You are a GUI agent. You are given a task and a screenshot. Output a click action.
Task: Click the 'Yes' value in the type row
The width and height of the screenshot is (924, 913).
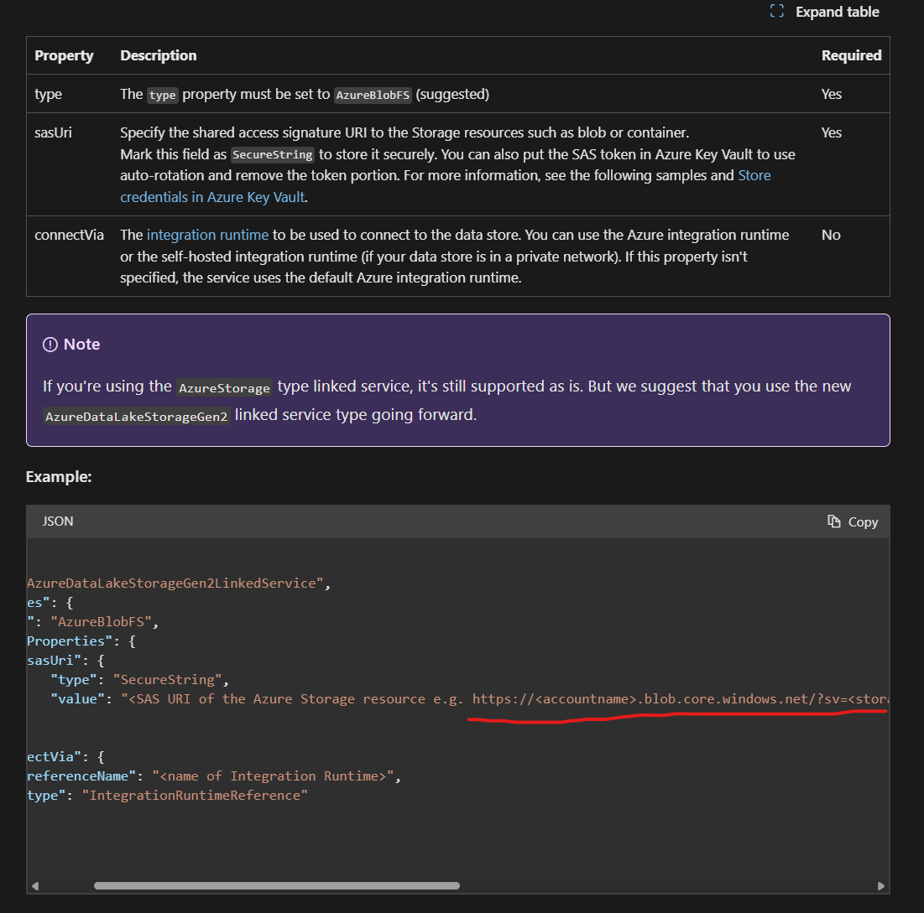(831, 94)
